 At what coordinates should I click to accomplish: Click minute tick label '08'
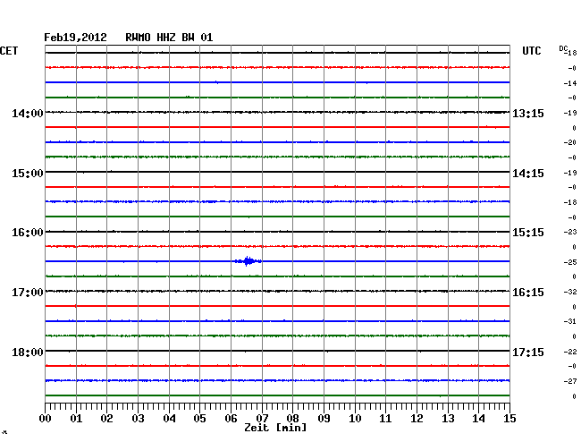tap(292, 419)
